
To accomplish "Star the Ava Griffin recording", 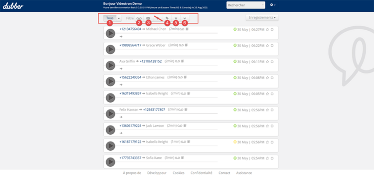I will [267, 61].
